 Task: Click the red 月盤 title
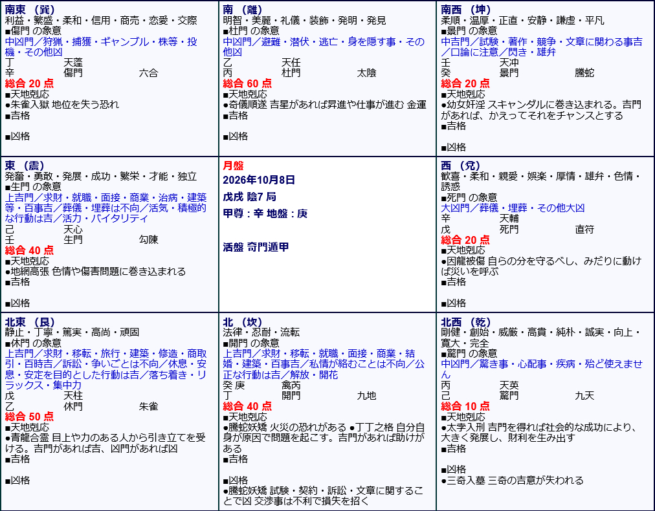point(233,166)
